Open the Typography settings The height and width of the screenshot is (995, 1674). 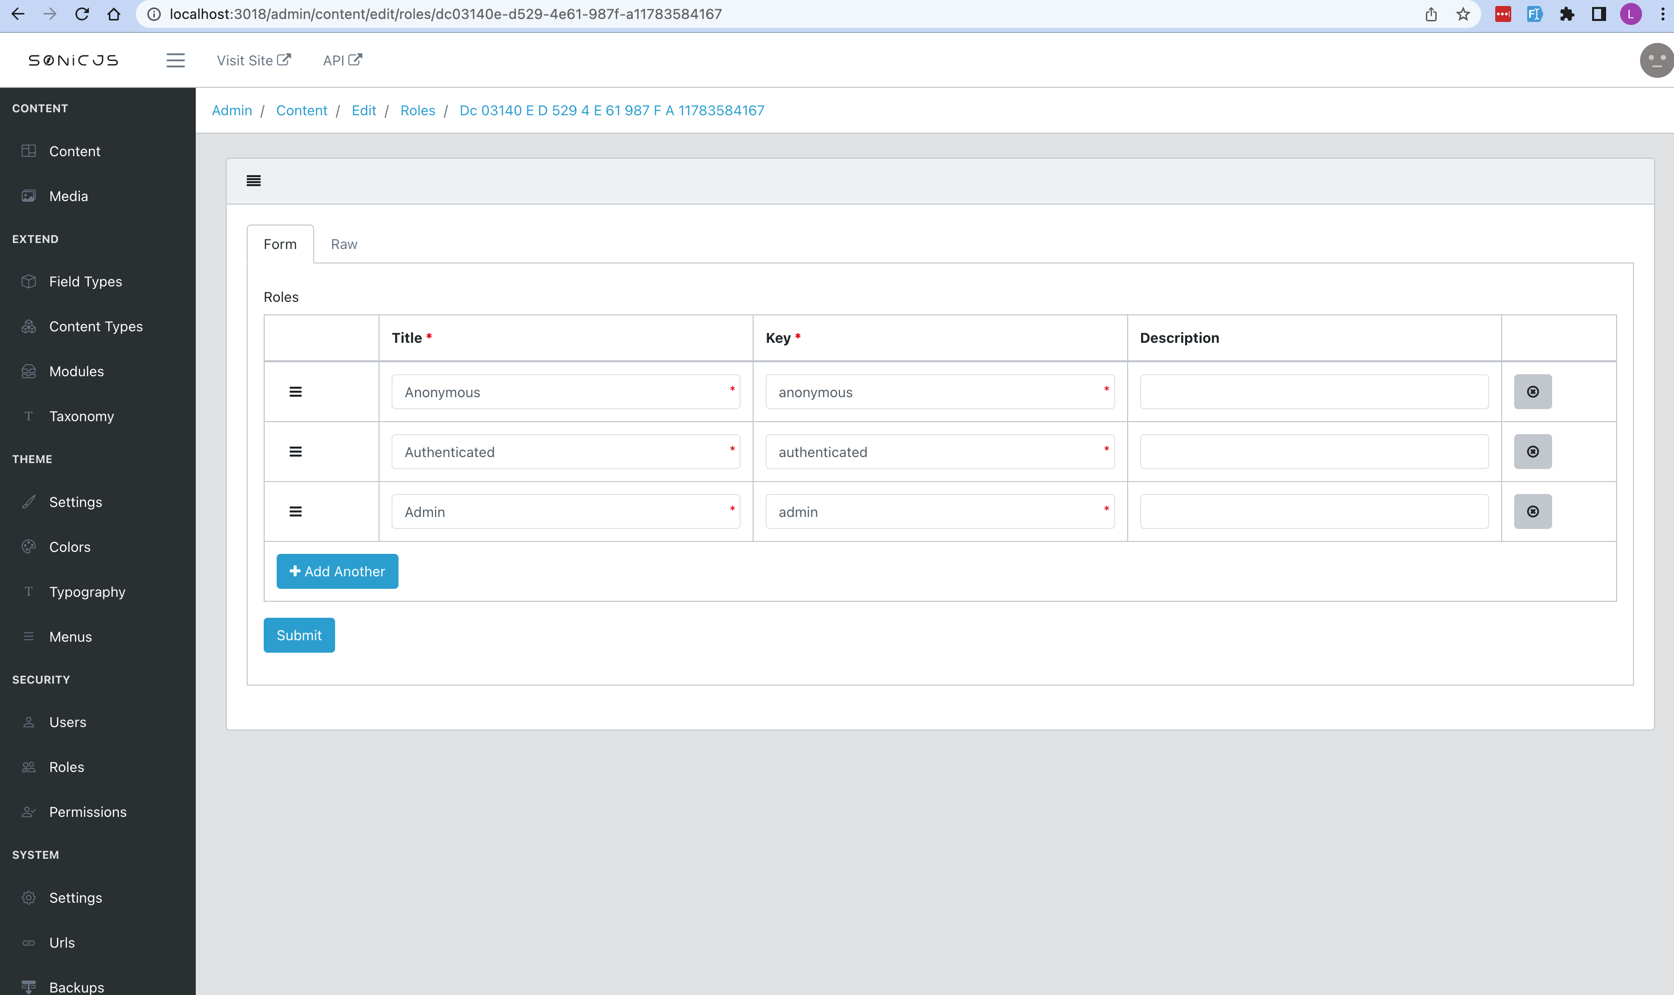(x=86, y=591)
